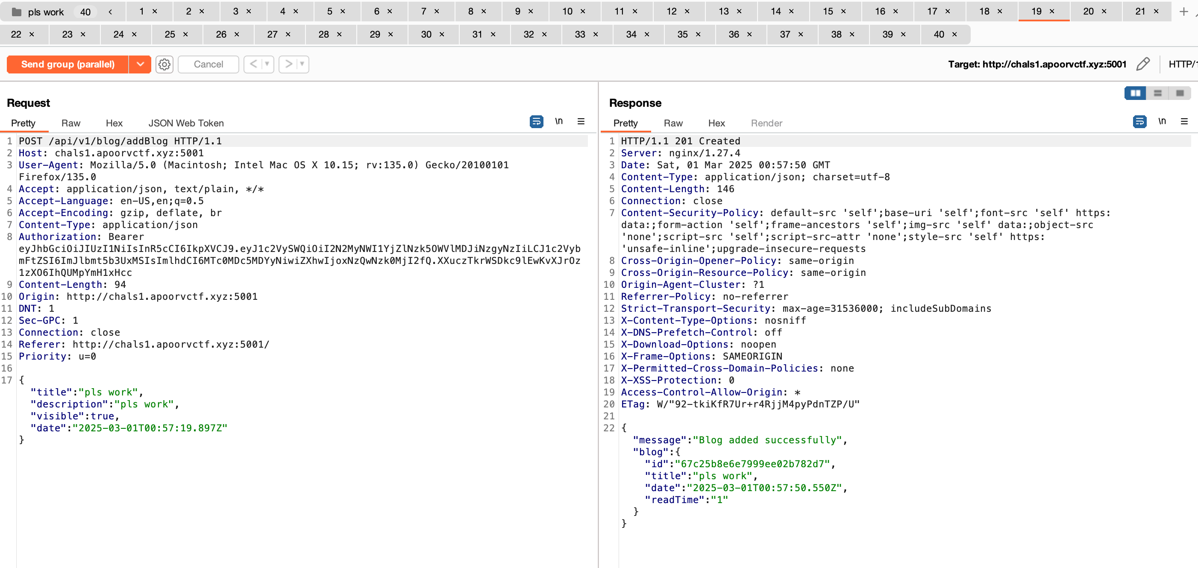
Task: Show non-printable characters in the Response panel
Action: [x=1162, y=121]
